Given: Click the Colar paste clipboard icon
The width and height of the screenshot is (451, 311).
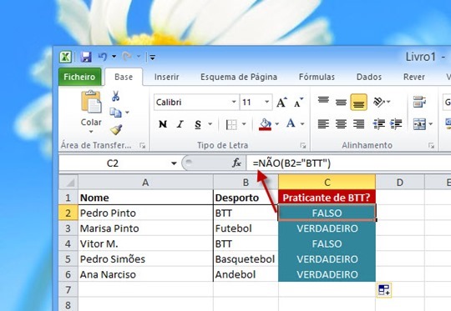Looking at the screenshot, I should pyautogui.click(x=91, y=102).
